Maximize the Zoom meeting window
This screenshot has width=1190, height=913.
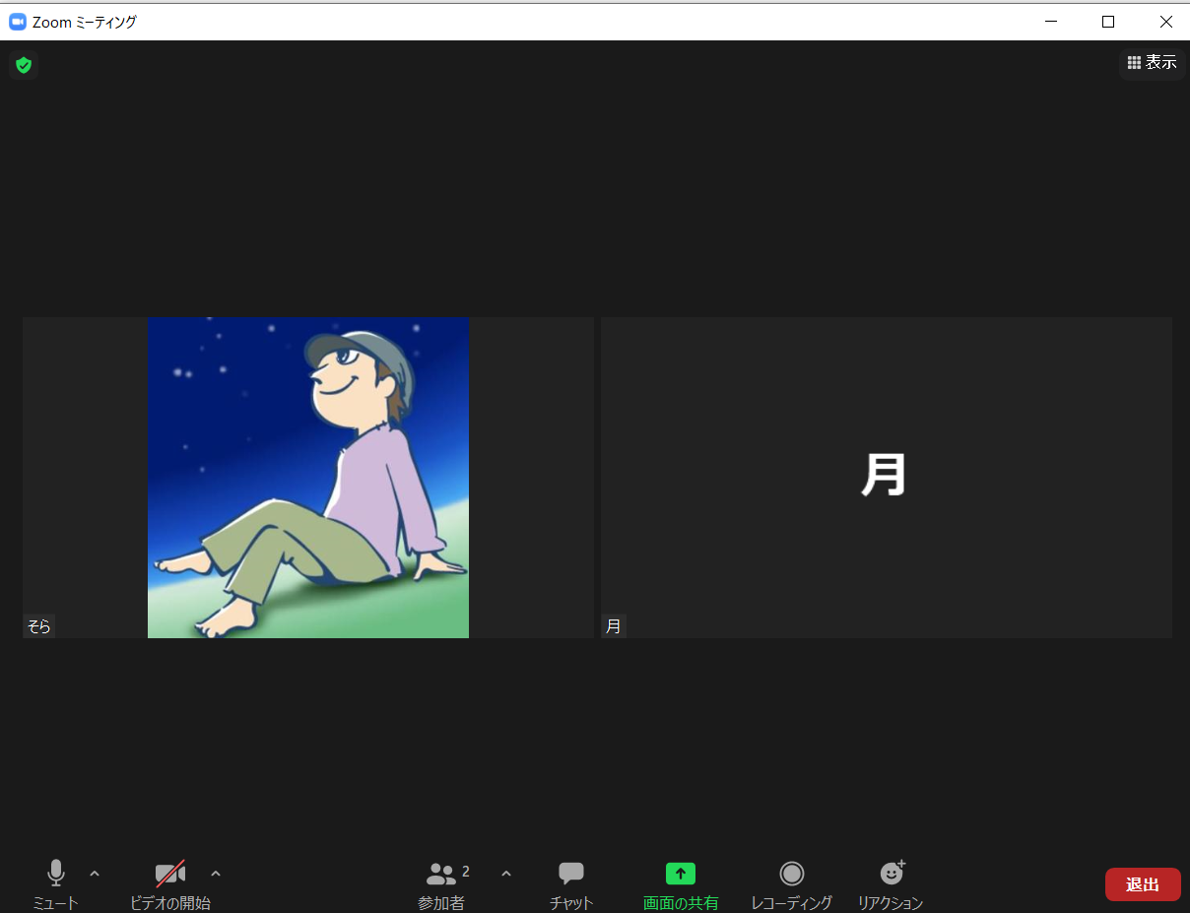click(x=1108, y=22)
